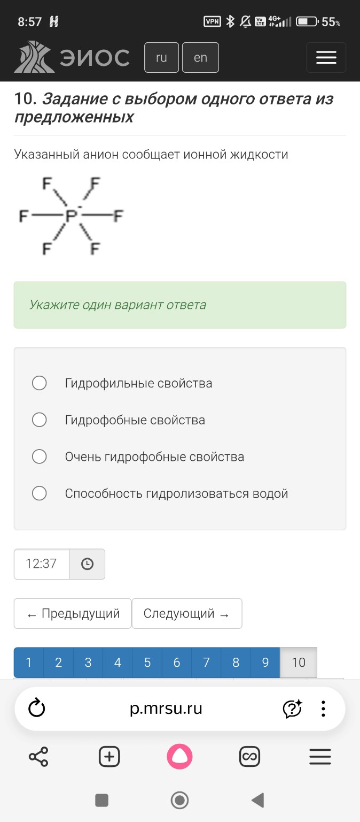Select the 'Гидрофильные свойства' radio option
The width and height of the screenshot is (360, 822).
39,383
